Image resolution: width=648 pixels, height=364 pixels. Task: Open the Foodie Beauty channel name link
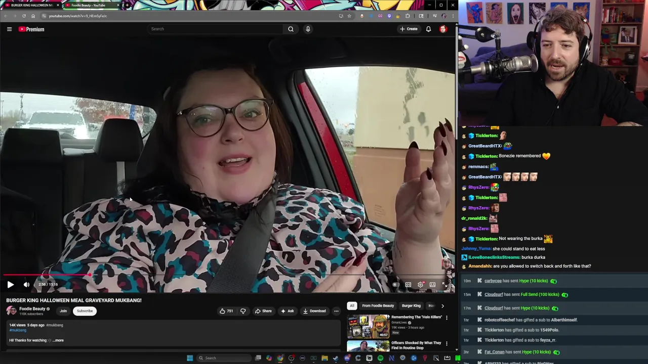pyautogui.click(x=32, y=309)
